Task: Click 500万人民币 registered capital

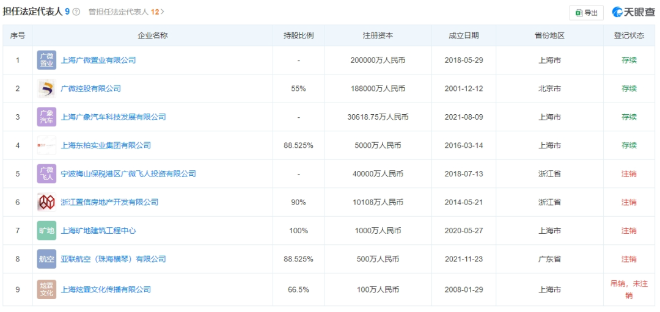Action: click(378, 259)
